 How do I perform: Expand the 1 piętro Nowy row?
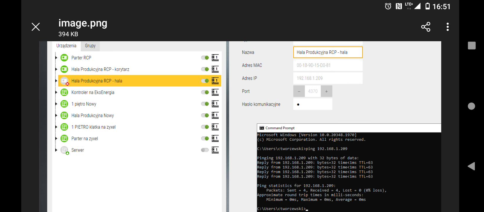[56, 104]
